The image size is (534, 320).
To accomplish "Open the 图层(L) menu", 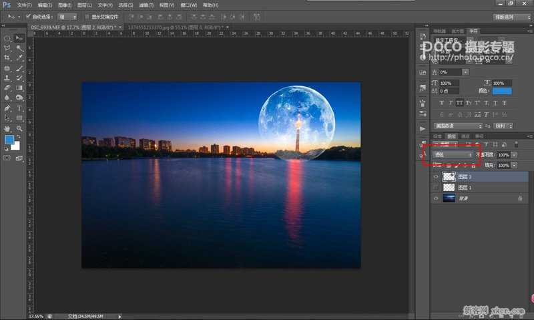I will click(85, 5).
